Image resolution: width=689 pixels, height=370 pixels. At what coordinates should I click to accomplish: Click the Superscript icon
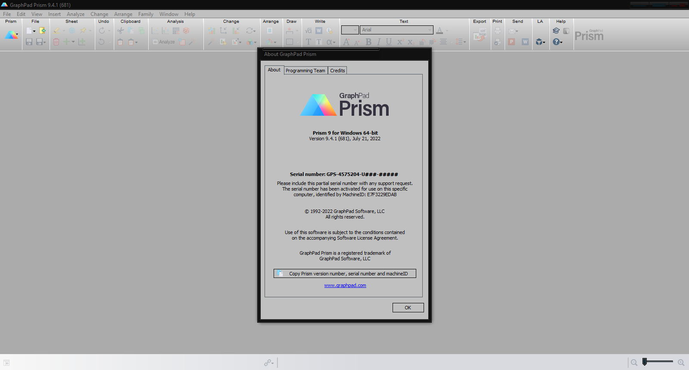click(x=400, y=42)
